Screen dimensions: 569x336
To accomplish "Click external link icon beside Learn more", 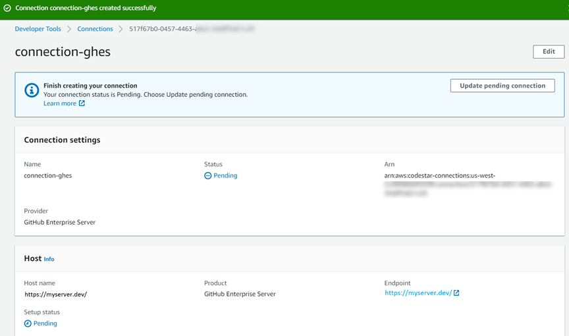I will pyautogui.click(x=82, y=103).
